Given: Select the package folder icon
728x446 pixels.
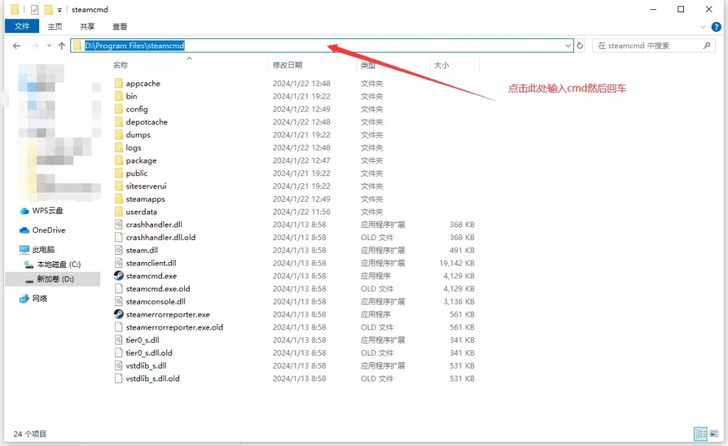Looking at the screenshot, I should (119, 161).
